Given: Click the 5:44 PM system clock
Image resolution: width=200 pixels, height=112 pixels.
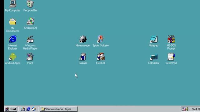Looking at the screenshot, I should pos(196,109).
